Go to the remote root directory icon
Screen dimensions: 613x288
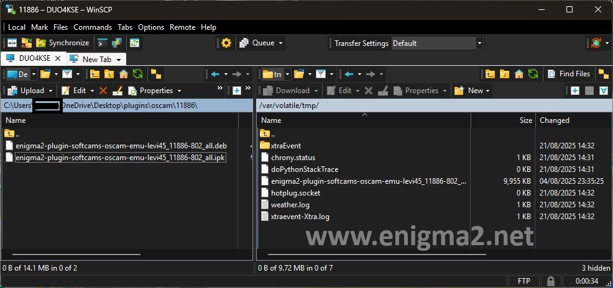(x=505, y=74)
